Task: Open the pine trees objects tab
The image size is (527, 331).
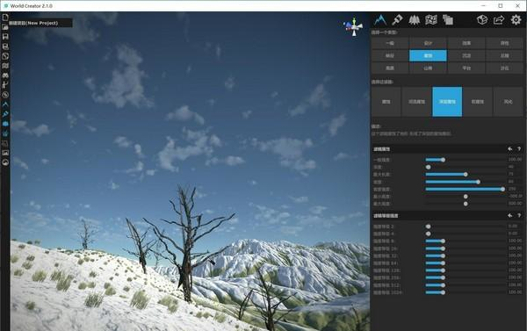Action: 414,20
